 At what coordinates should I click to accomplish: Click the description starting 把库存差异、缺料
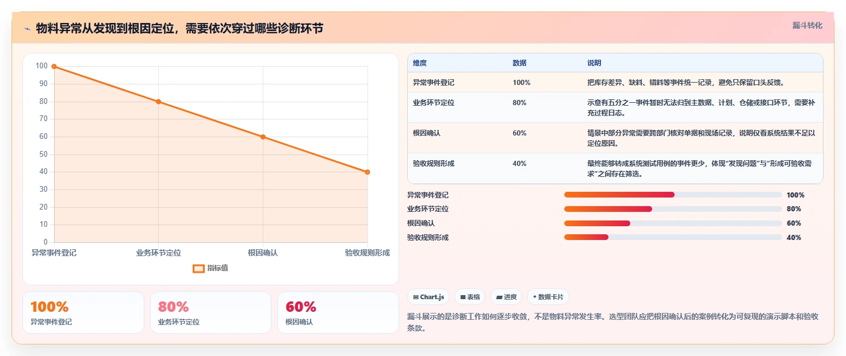[x=686, y=83]
